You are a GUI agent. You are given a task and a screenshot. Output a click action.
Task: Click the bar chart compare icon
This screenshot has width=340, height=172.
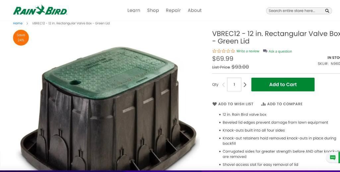263,104
